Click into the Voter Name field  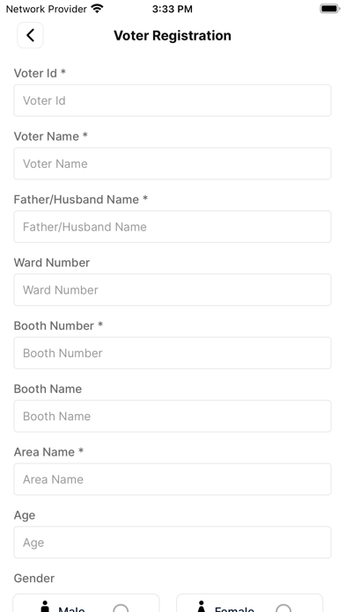click(x=172, y=164)
